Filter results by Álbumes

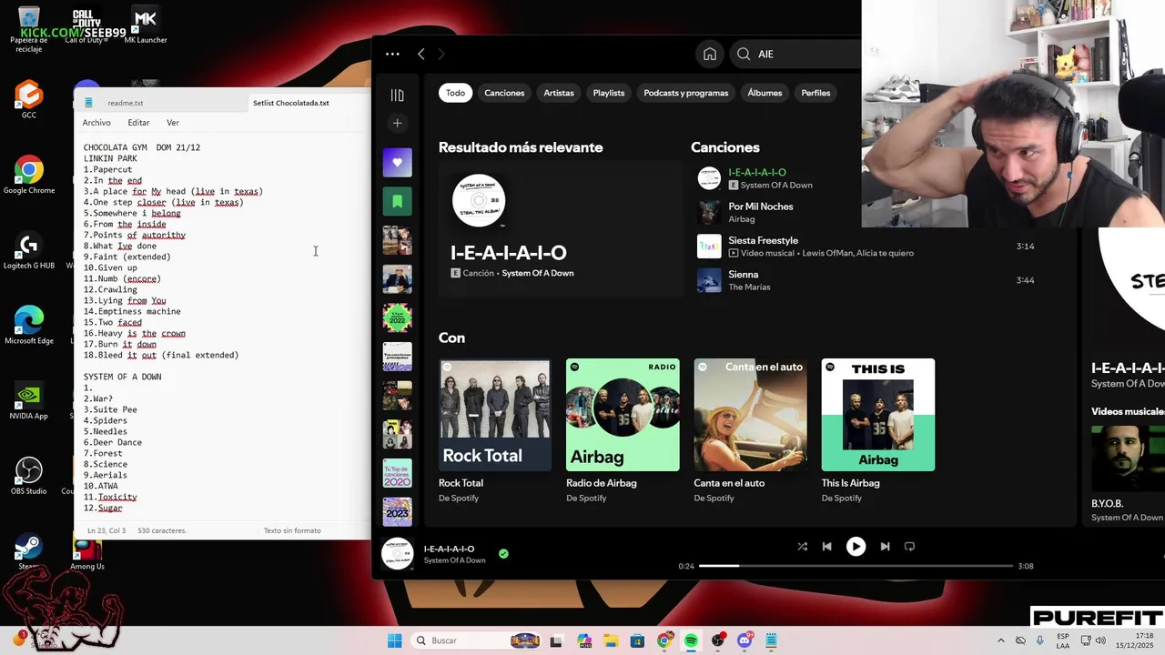tap(765, 93)
